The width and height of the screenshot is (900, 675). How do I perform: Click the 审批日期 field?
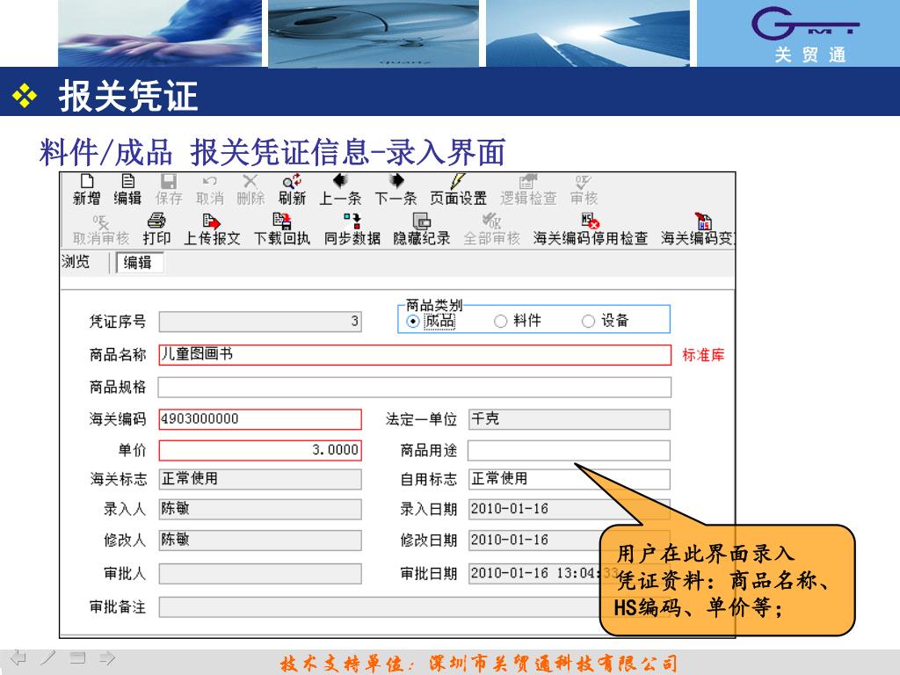point(569,573)
